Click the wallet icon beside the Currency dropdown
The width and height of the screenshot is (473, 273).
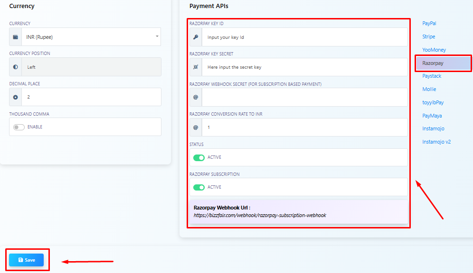tap(15, 37)
